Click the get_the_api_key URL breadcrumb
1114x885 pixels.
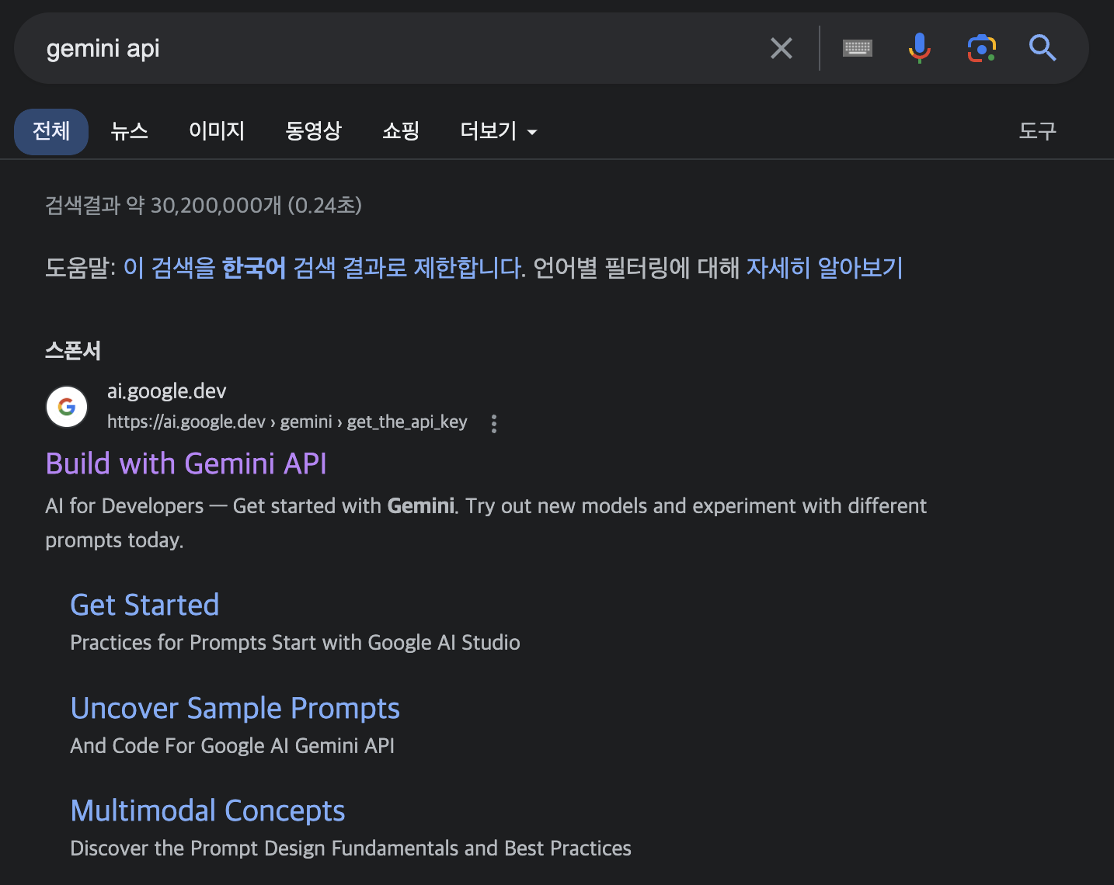point(407,422)
